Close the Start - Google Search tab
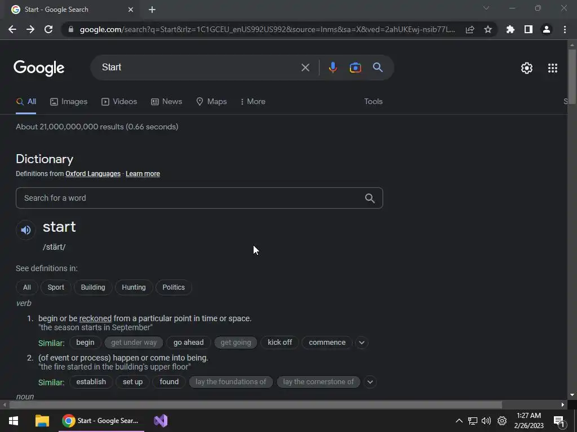The height and width of the screenshot is (432, 577). (131, 10)
